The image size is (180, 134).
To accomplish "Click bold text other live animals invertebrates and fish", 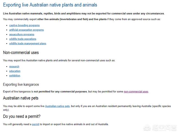I will click(x=62, y=19).
